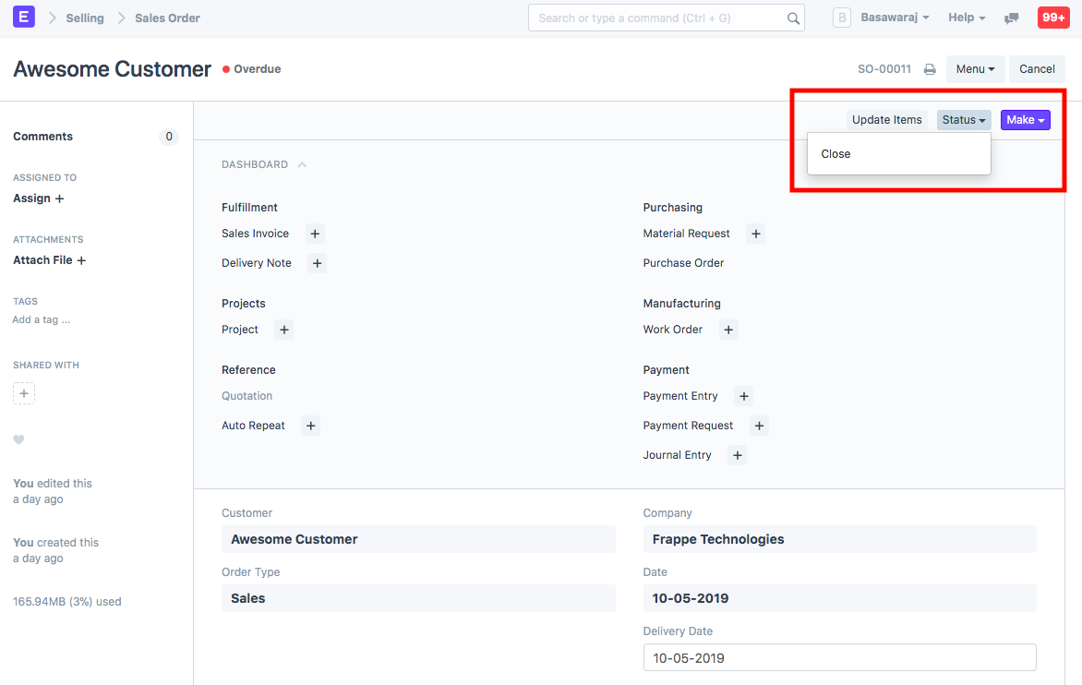
Task: Like the document with heart icon
Action: (x=18, y=440)
